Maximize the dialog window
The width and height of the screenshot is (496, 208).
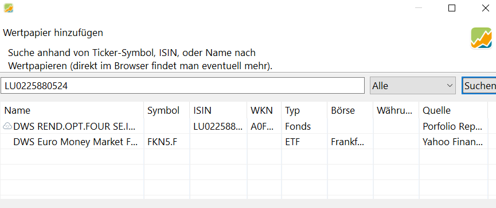coord(452,8)
